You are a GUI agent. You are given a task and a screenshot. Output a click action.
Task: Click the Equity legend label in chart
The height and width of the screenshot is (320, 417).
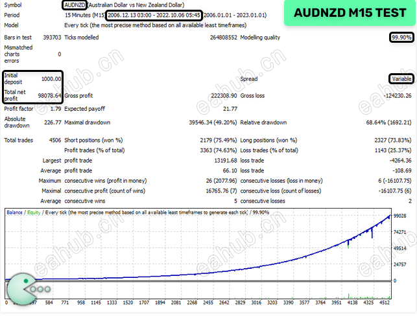click(x=34, y=212)
